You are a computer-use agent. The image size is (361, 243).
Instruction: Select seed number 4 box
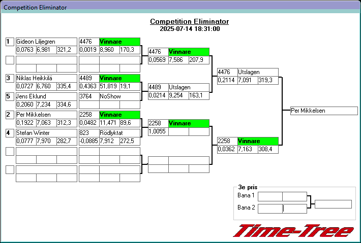tap(10, 133)
